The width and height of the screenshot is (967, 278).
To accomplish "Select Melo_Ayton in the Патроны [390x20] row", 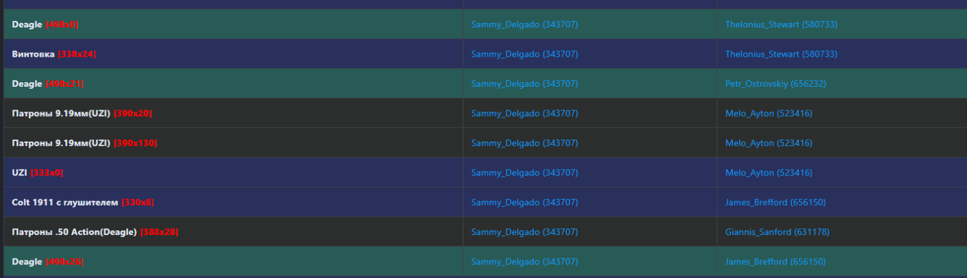I will click(x=768, y=114).
